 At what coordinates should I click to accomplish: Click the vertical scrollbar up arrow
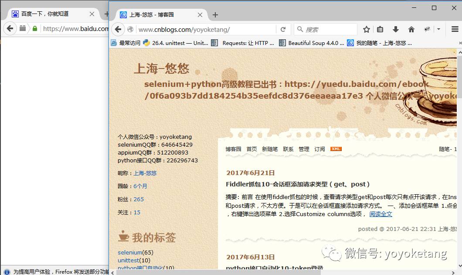(460, 52)
